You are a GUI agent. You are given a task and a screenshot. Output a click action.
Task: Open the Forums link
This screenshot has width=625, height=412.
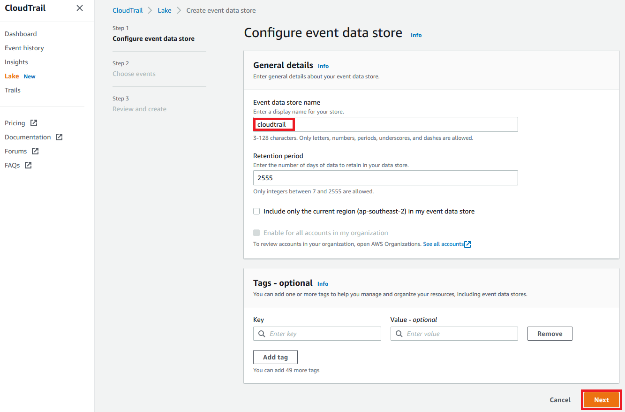16,151
